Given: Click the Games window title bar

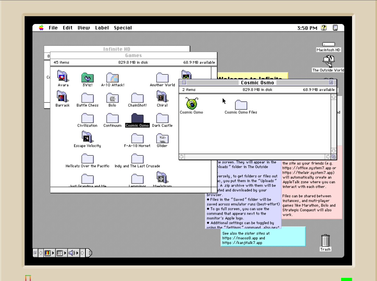Looking at the screenshot, I should (133, 55).
